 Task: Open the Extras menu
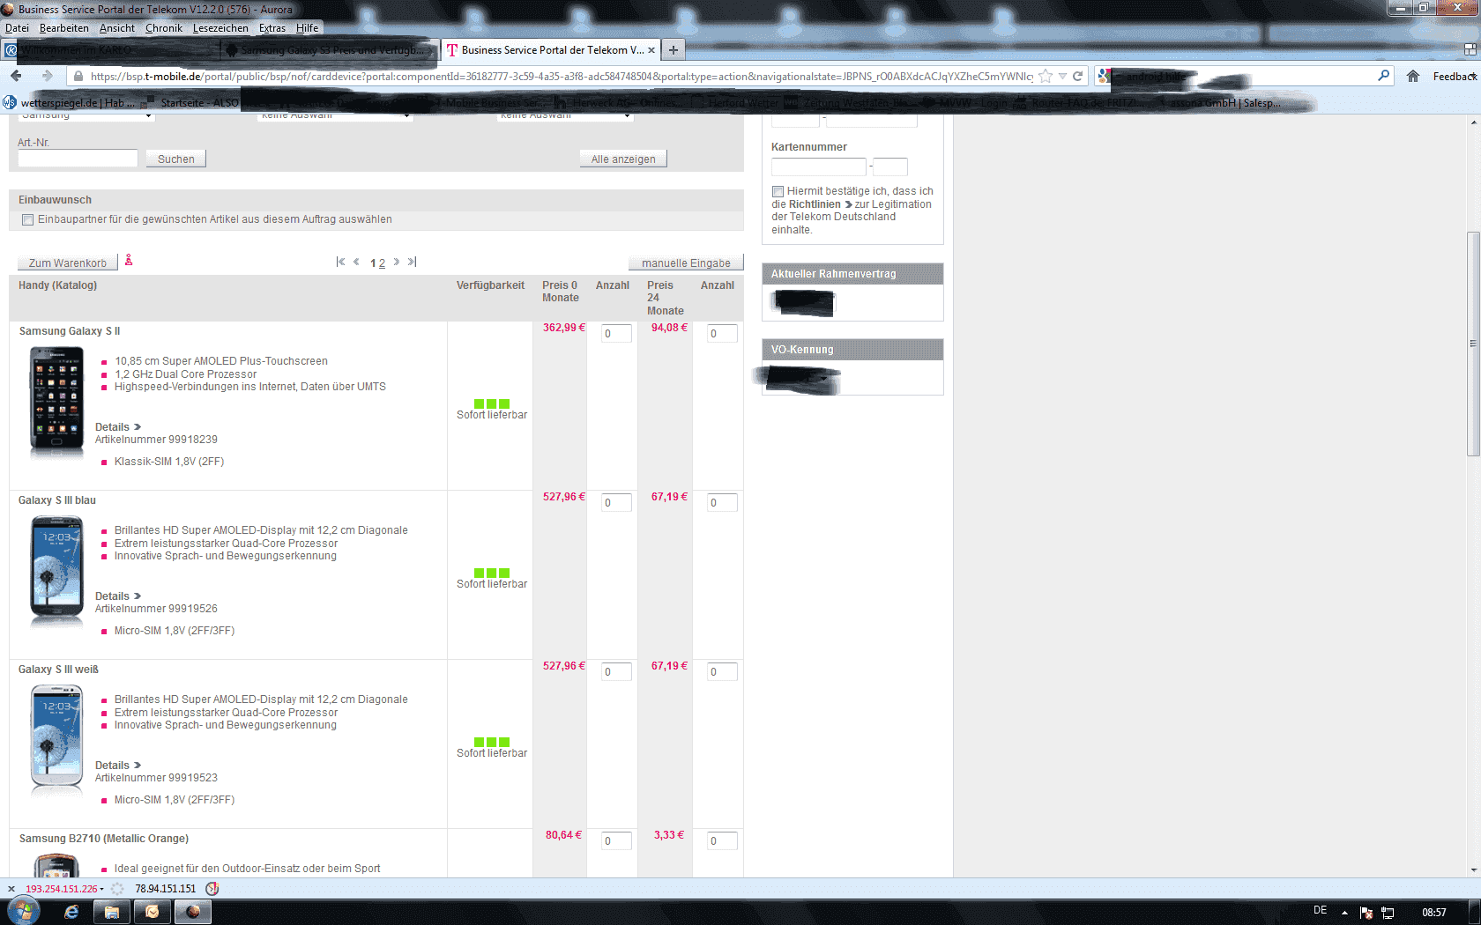tap(272, 28)
